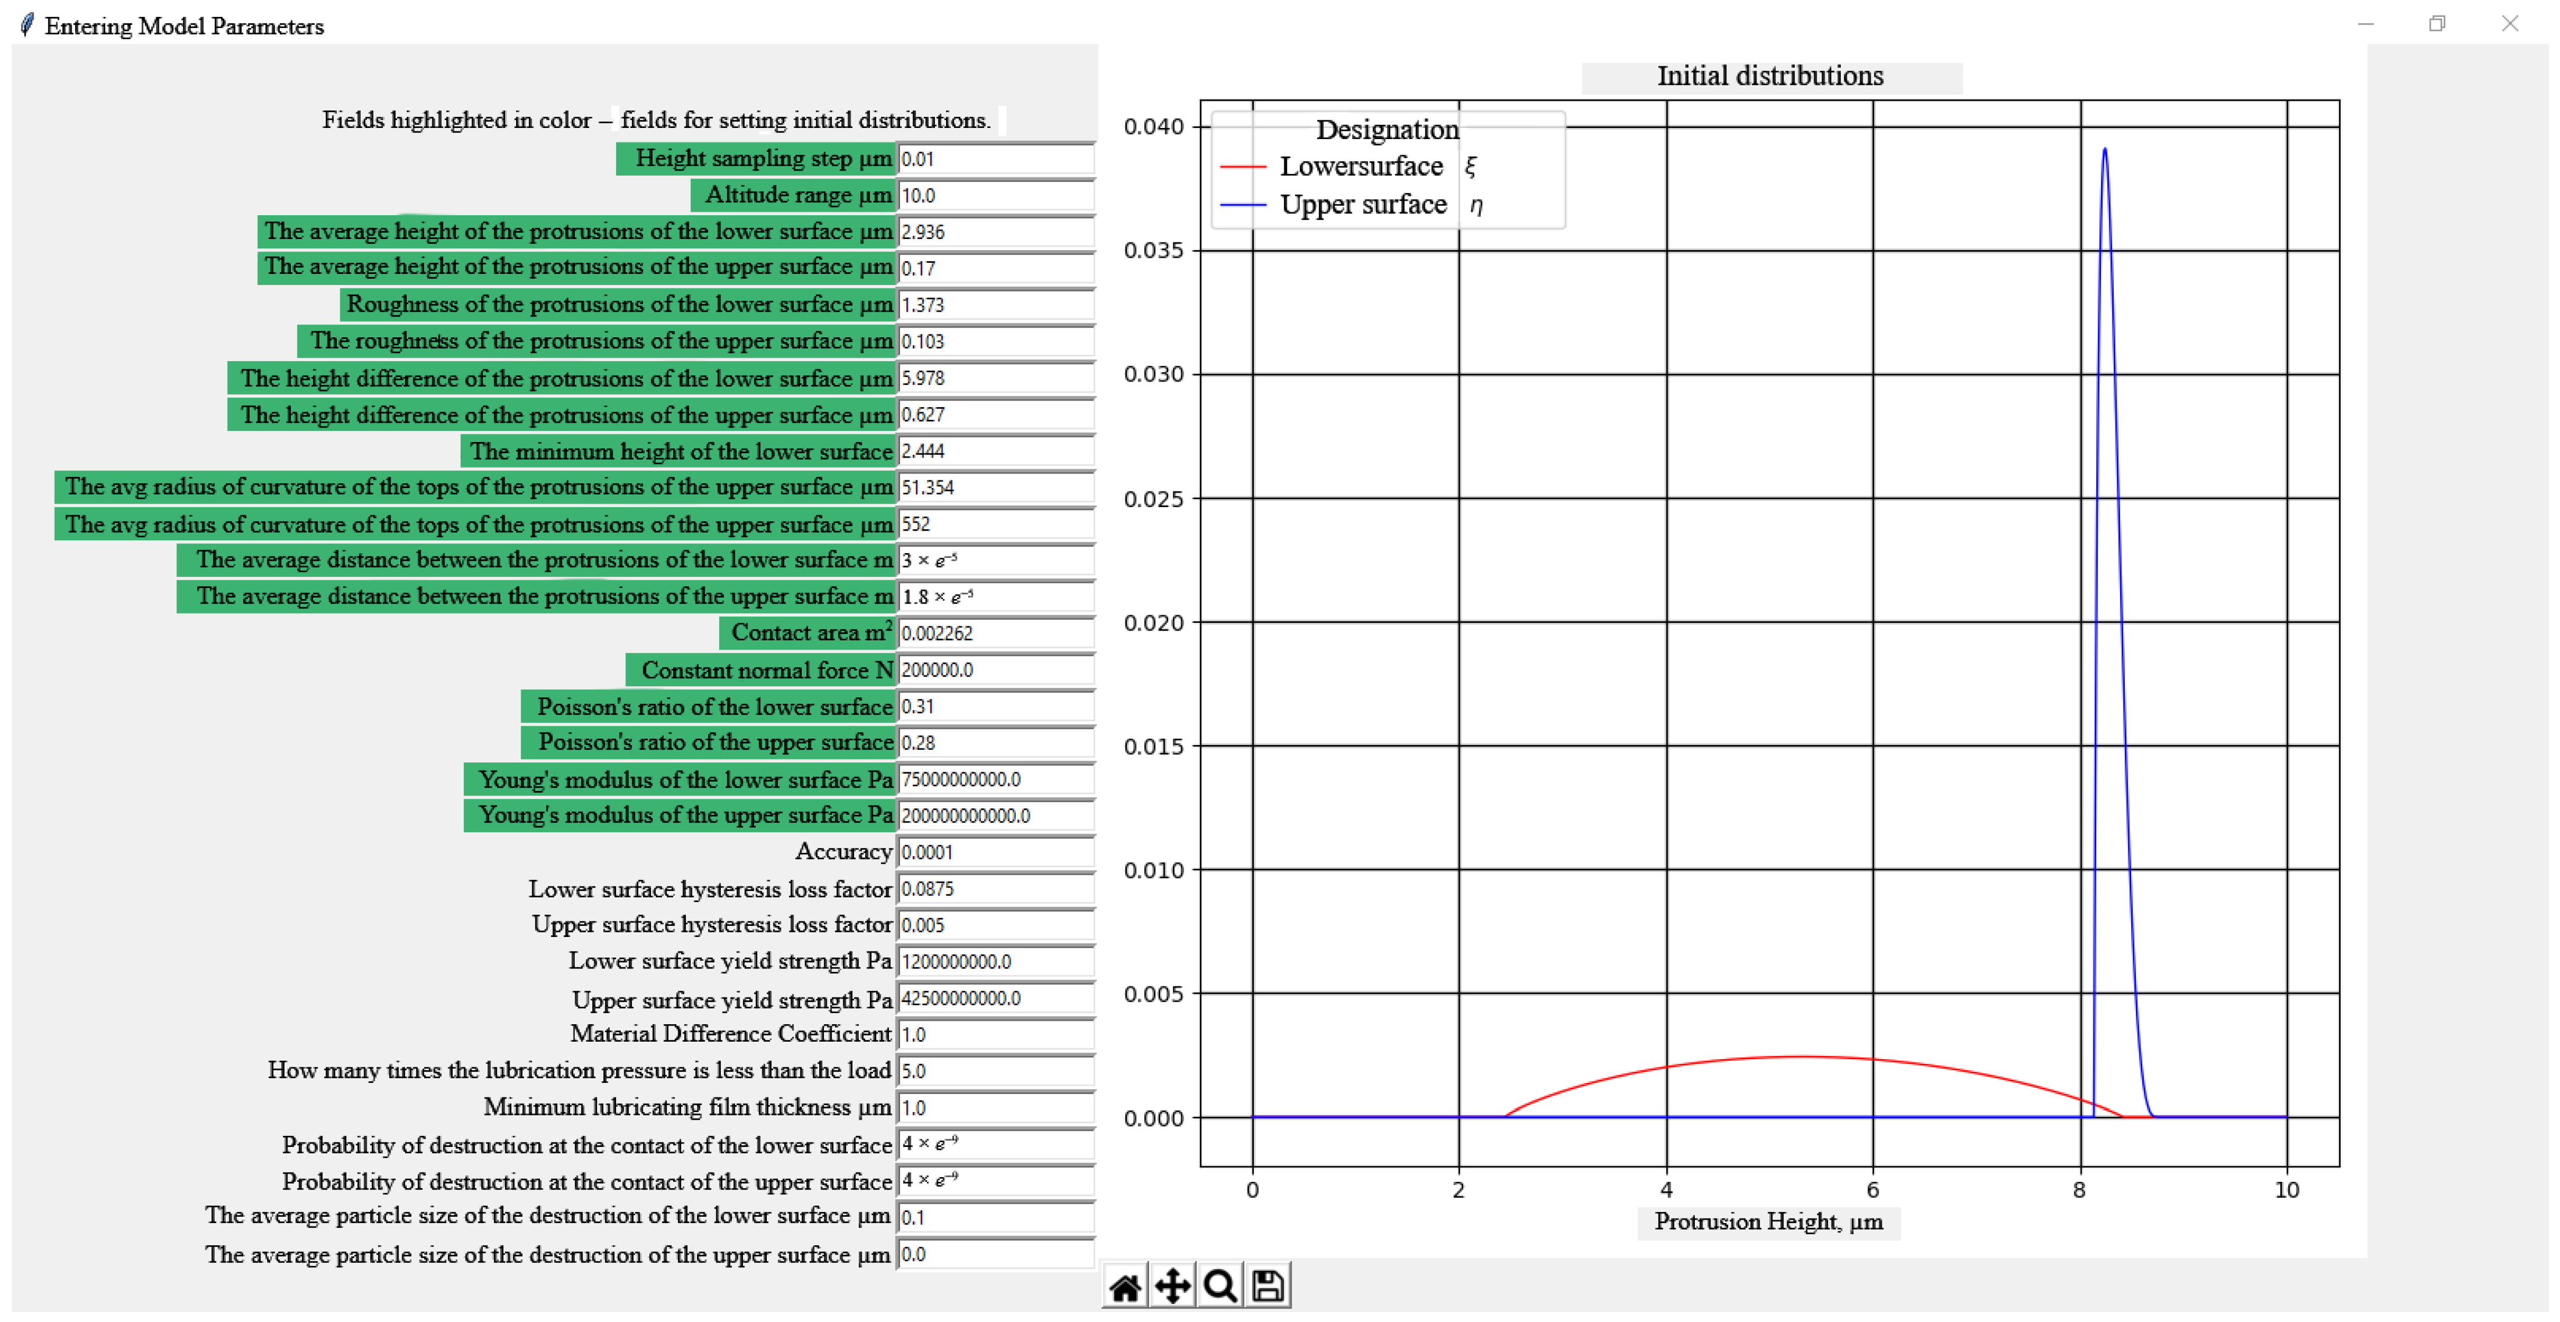Click the Material Difference Coefficient field
Viewport: 2560px width, 1322px height.
pyautogui.click(x=995, y=1035)
